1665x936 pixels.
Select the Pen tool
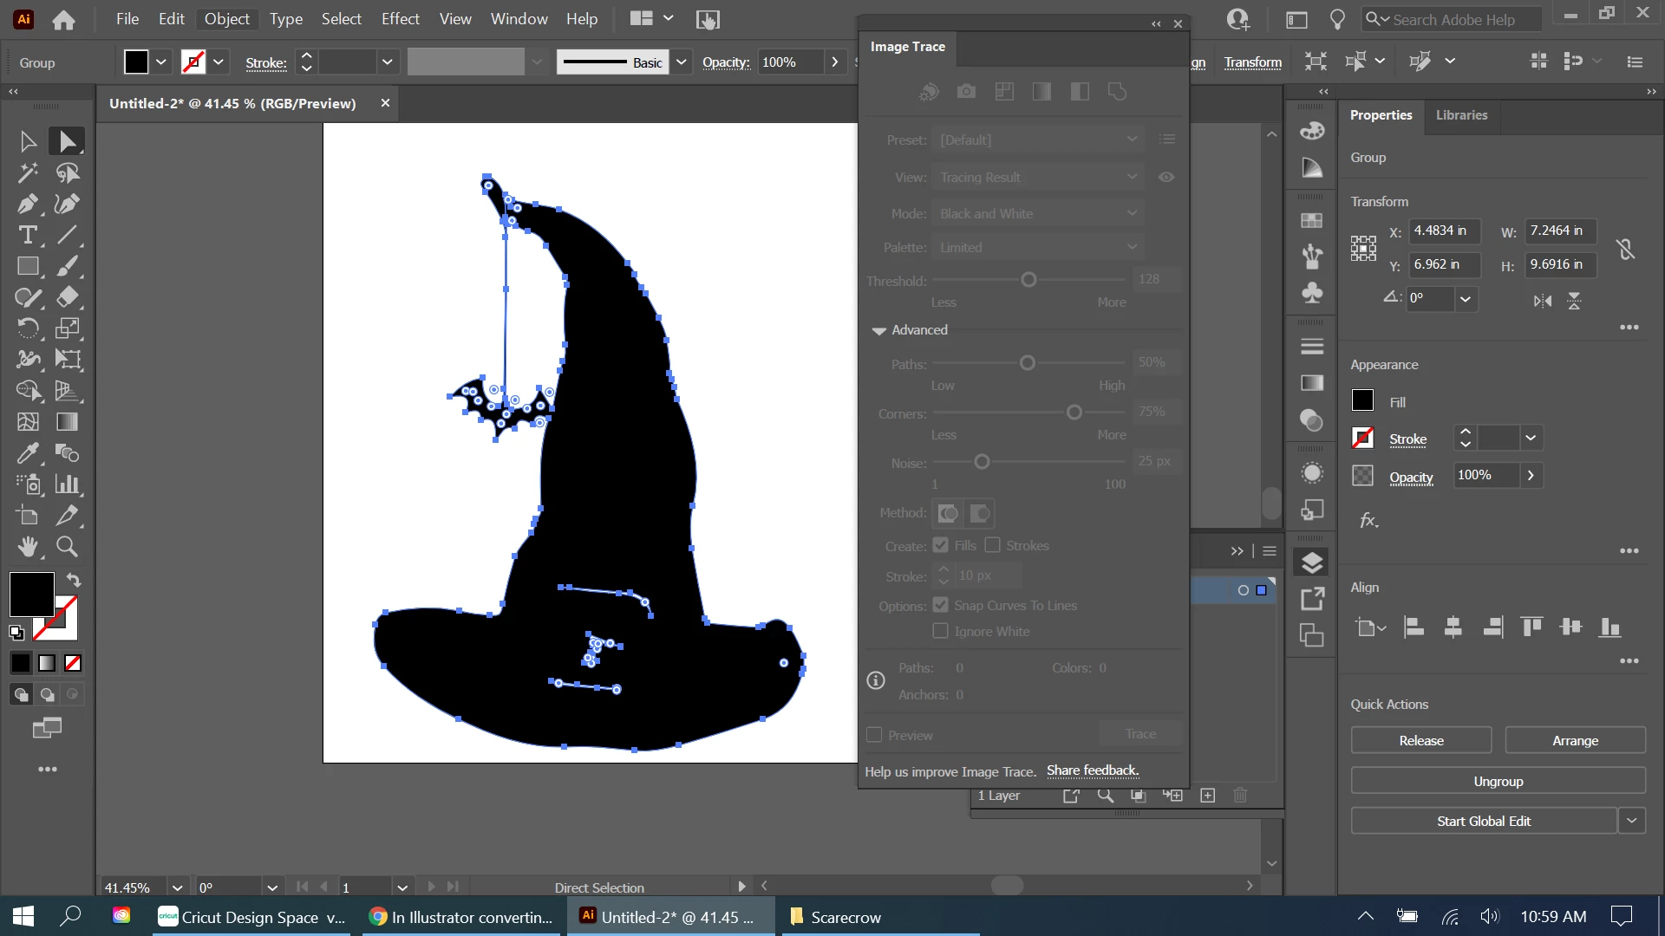coord(27,204)
